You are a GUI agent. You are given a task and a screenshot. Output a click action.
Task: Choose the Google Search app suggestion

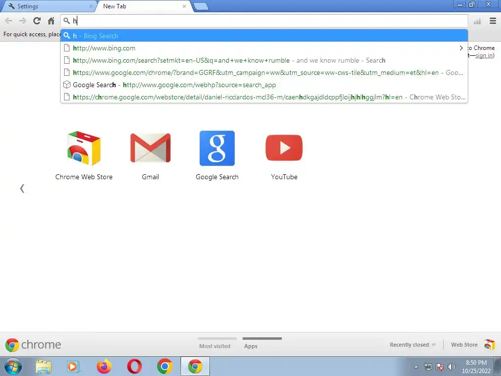click(x=264, y=85)
